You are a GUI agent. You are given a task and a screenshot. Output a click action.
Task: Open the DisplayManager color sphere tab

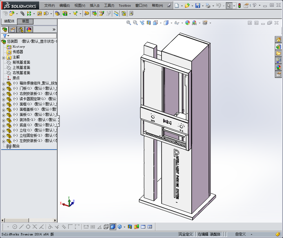point(29,30)
